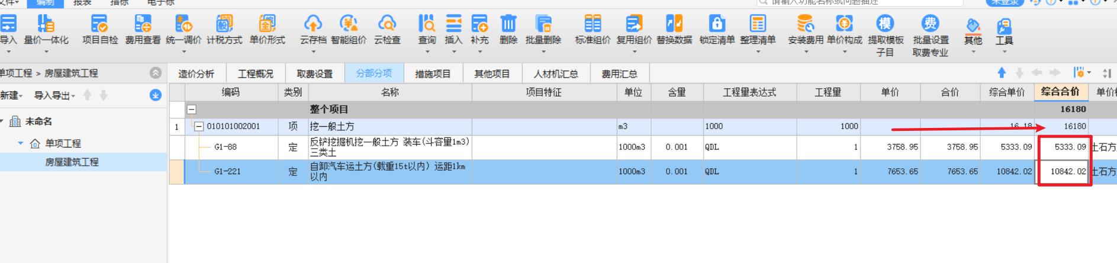Expand the 导入导出 dropdown

coord(54,95)
